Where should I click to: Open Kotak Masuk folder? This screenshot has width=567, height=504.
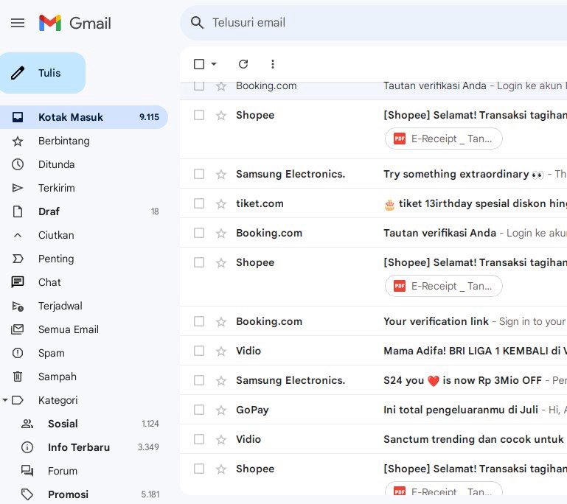click(x=84, y=117)
